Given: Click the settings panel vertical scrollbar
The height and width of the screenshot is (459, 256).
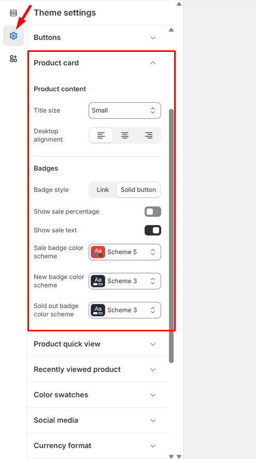Looking at the screenshot, I should coord(172,236).
